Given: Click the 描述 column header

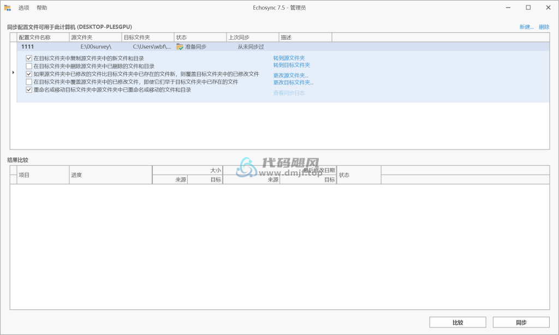Looking at the screenshot, I should click(305, 38).
